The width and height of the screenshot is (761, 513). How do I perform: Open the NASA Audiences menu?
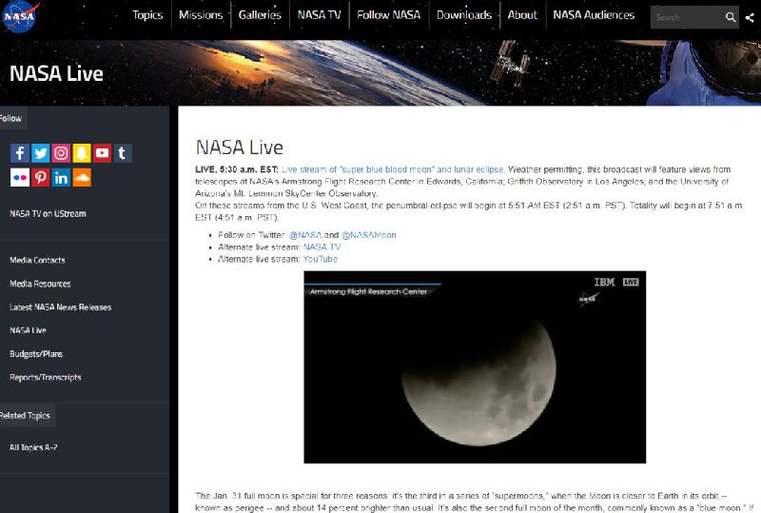(x=594, y=15)
